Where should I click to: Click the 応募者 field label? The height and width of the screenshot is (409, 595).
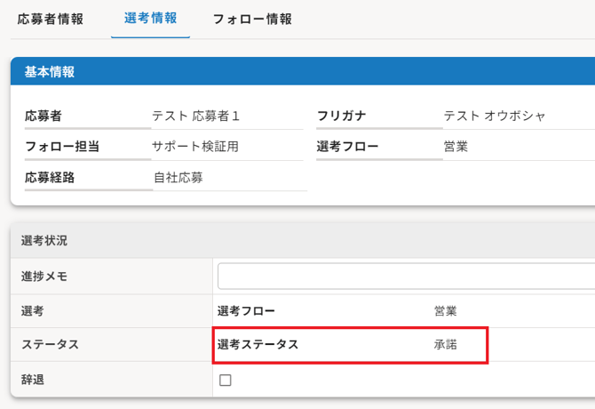(x=44, y=116)
